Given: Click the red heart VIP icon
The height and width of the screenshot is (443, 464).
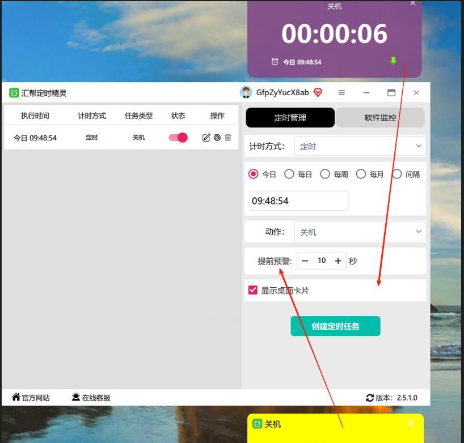Looking at the screenshot, I should 318,92.
